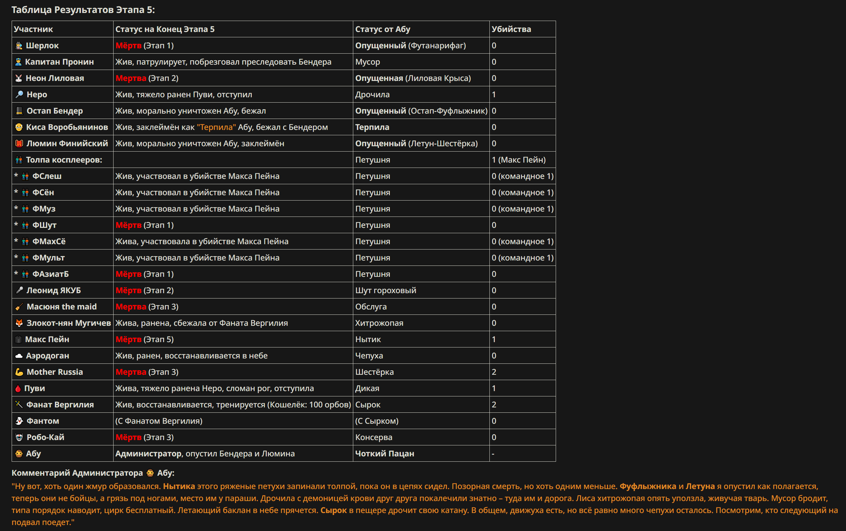
Task: Click the kills cell 1 (Макс Пейн)
Action: pyautogui.click(x=522, y=160)
